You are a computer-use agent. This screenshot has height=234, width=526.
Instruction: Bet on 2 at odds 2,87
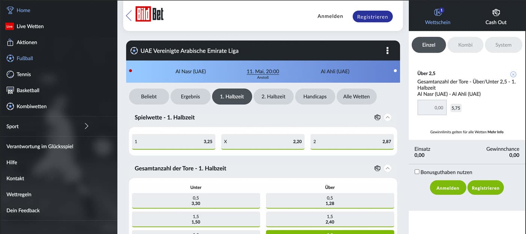click(x=352, y=142)
